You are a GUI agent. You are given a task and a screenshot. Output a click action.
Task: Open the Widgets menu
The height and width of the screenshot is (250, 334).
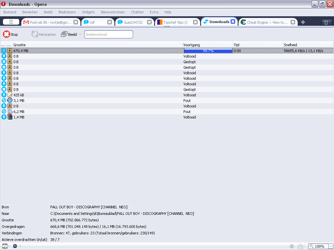(x=88, y=12)
